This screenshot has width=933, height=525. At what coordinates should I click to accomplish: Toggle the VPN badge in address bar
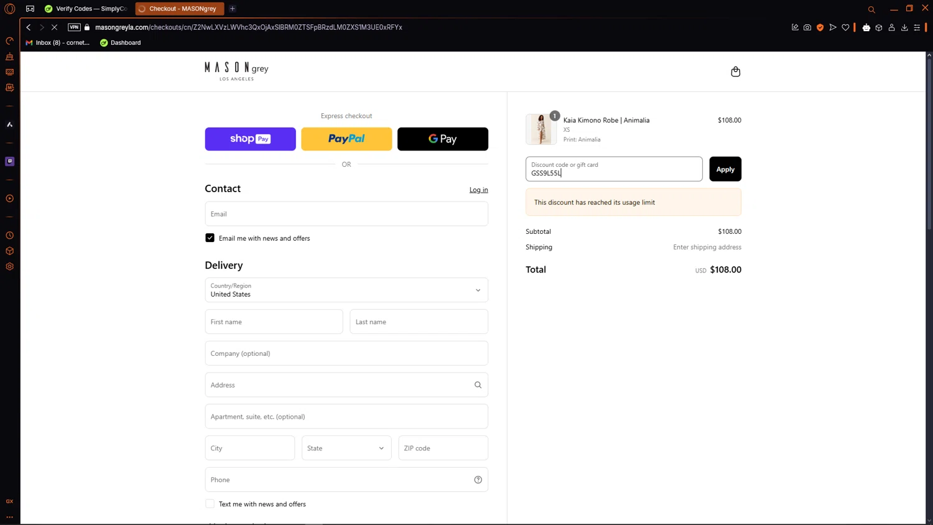(74, 27)
